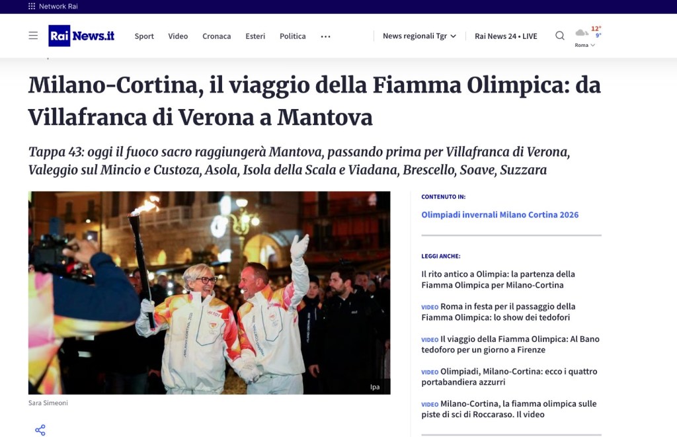
Task: Read the article on rito antico a Olimpia
Action: tap(498, 280)
